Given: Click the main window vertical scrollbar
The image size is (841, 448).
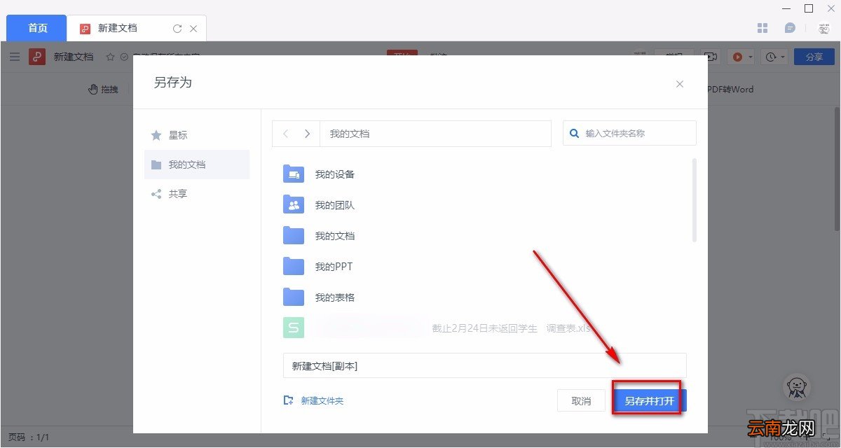Looking at the screenshot, I should click(x=837, y=168).
